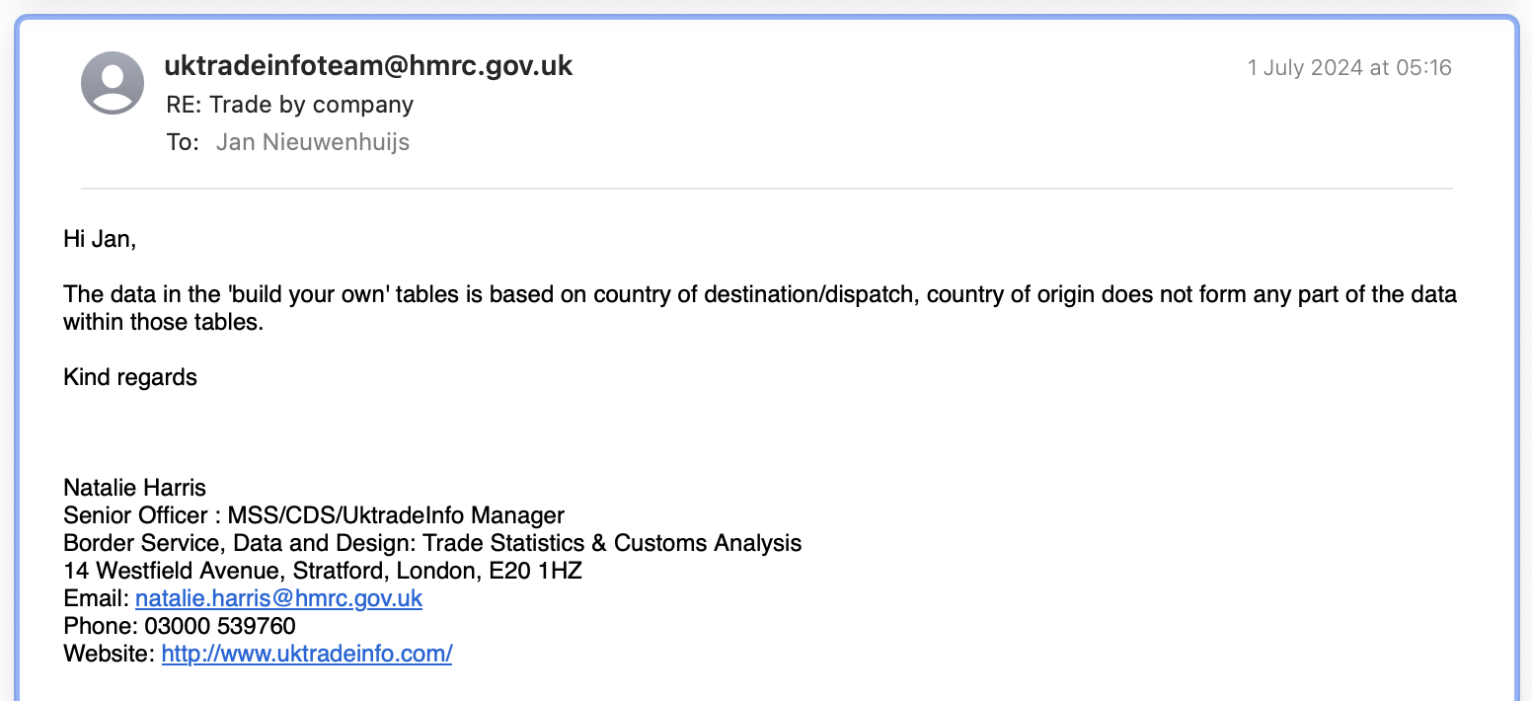
Task: Click the Hi Jan greeting text
Action: 100,239
